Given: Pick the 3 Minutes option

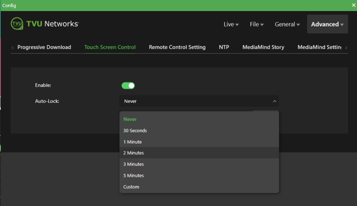Looking at the screenshot, I should pos(199,164).
